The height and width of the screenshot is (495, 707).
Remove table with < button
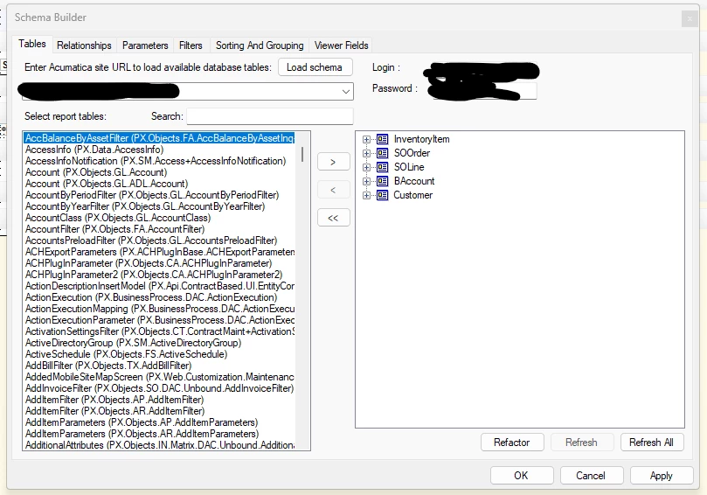pyautogui.click(x=333, y=190)
